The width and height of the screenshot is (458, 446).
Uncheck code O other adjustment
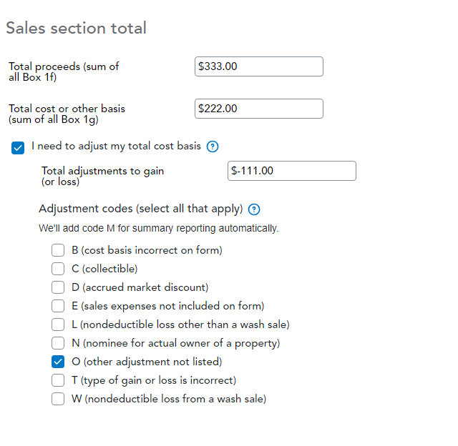pos(58,362)
